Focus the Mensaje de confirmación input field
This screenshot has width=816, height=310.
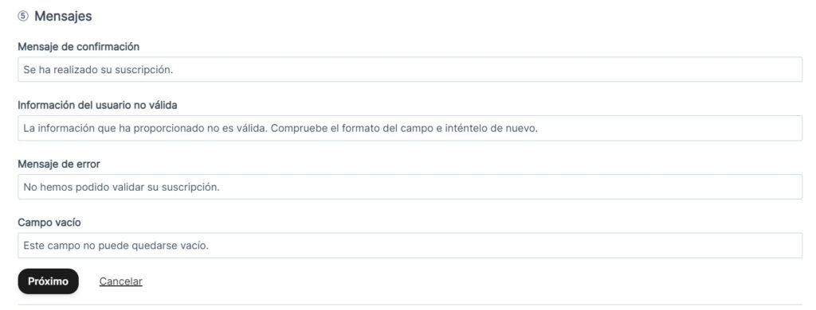click(410, 70)
